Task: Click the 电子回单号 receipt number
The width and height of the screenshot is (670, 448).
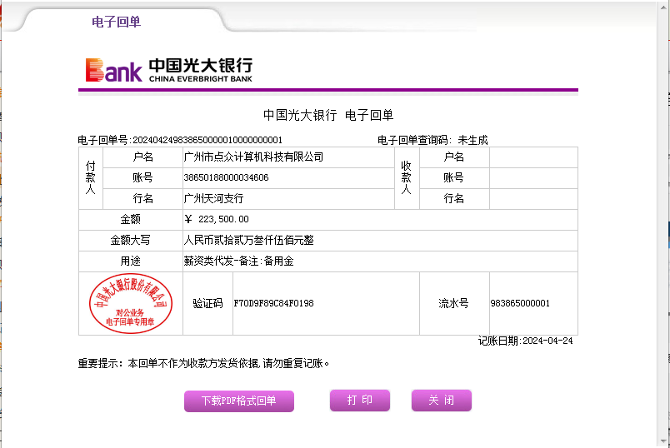Action: pos(180,140)
